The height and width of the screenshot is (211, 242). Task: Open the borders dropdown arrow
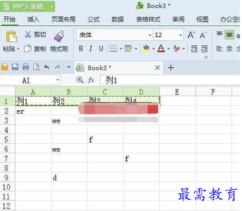(121, 49)
